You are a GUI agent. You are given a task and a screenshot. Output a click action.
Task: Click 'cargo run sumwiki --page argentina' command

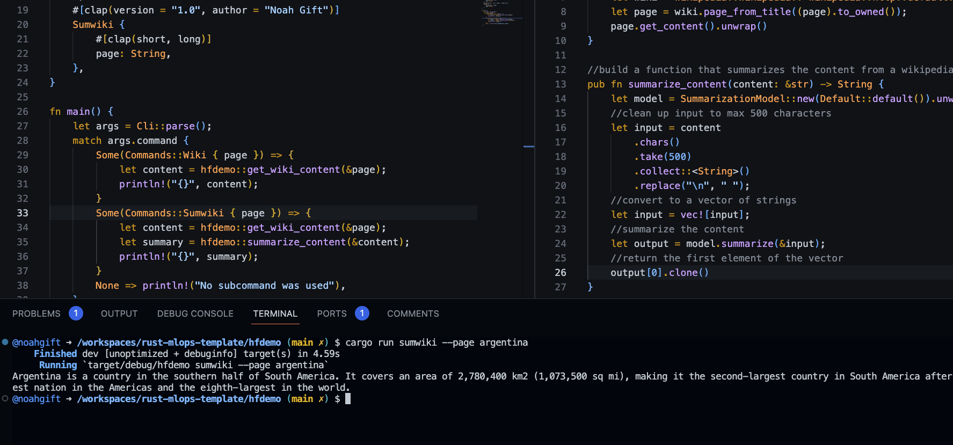coord(437,342)
